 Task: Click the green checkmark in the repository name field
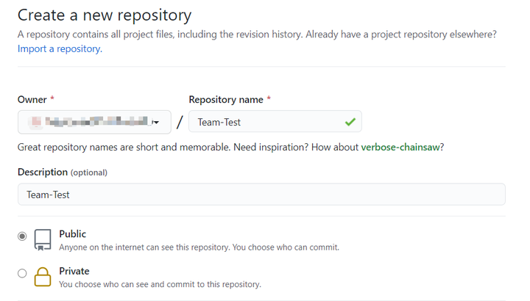click(350, 122)
